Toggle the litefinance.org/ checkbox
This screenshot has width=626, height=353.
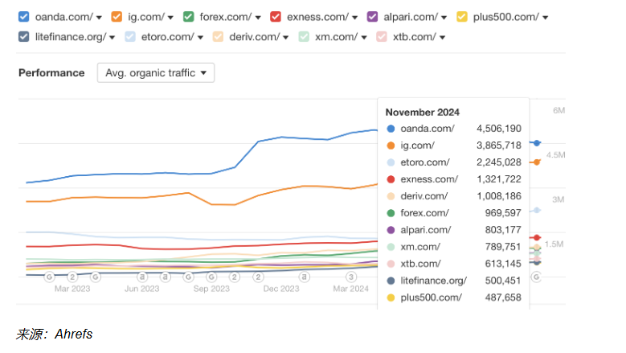click(x=23, y=36)
